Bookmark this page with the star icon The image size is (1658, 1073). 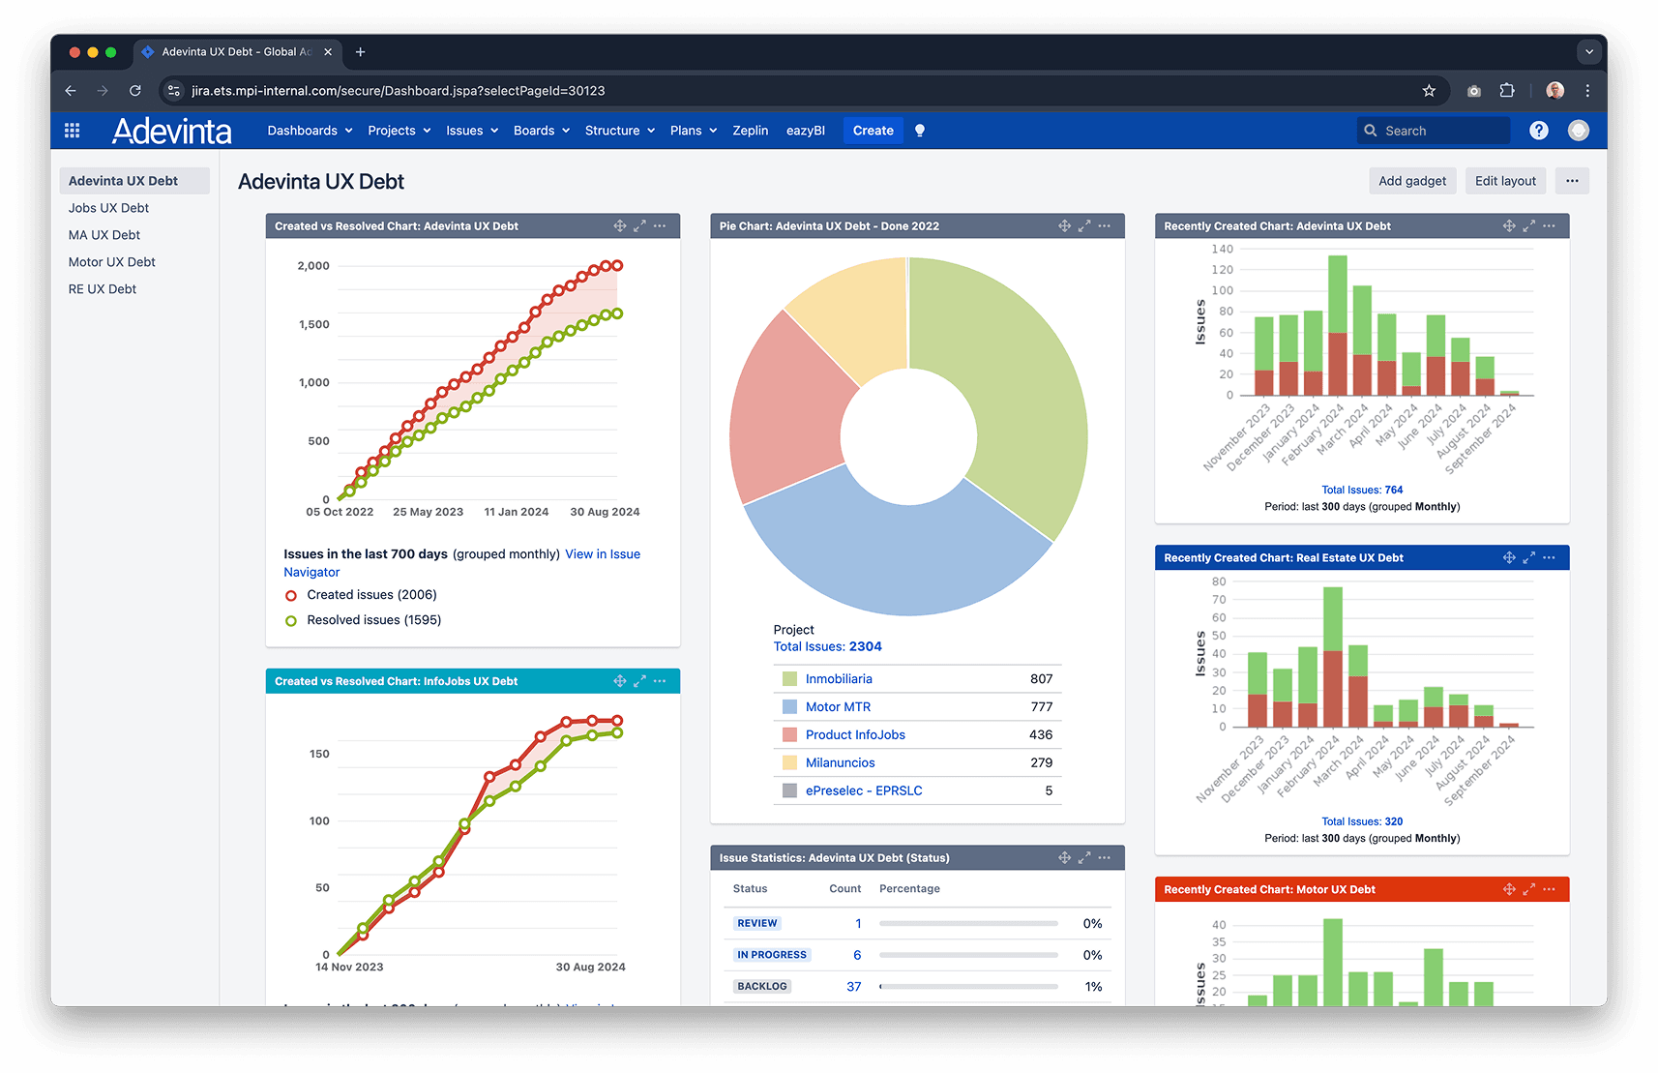point(1429,91)
